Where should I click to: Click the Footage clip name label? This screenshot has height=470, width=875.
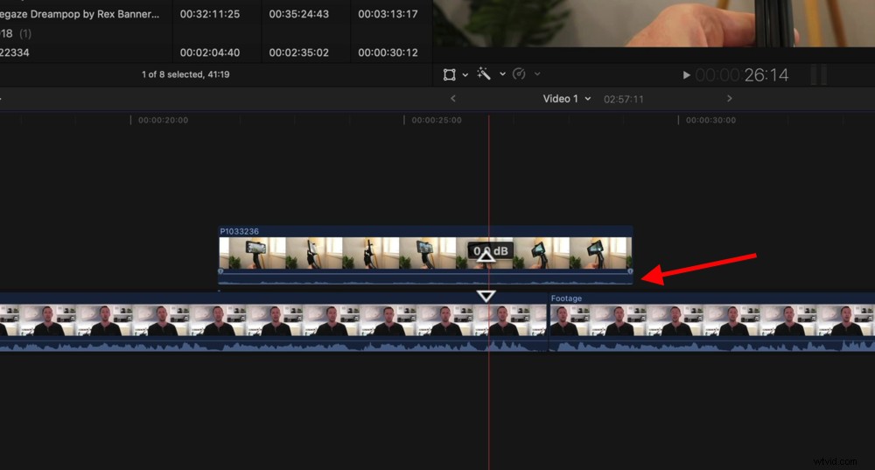[566, 298]
